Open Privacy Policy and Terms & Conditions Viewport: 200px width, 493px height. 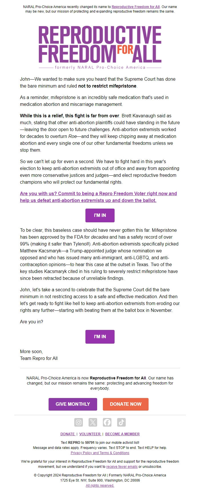coord(100,453)
